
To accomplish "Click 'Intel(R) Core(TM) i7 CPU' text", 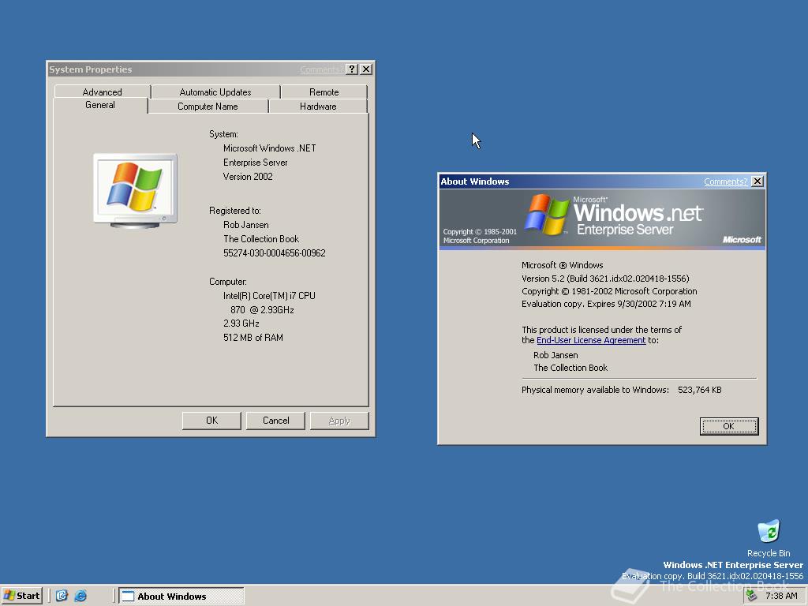I will tap(269, 296).
